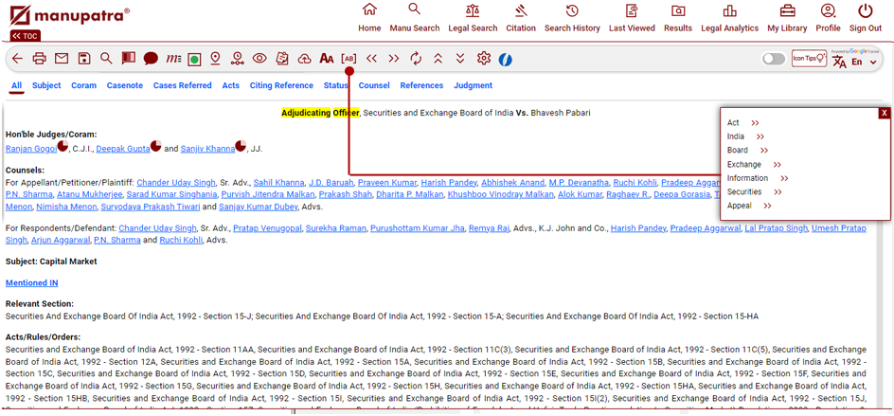This screenshot has width=894, height=416.
Task: Toggle the [AB] word highlight icon
Action: tap(349, 59)
